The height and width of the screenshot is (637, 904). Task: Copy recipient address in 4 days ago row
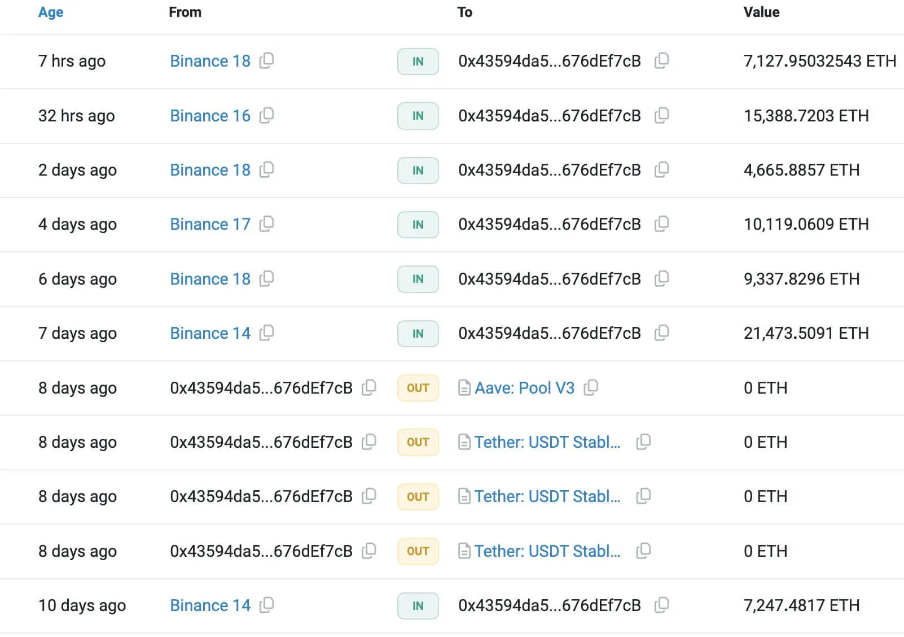[x=661, y=224]
